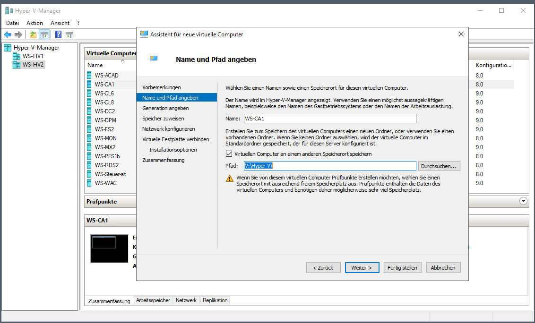
Task: Close the new virtual computer wizard
Action: click(x=461, y=34)
